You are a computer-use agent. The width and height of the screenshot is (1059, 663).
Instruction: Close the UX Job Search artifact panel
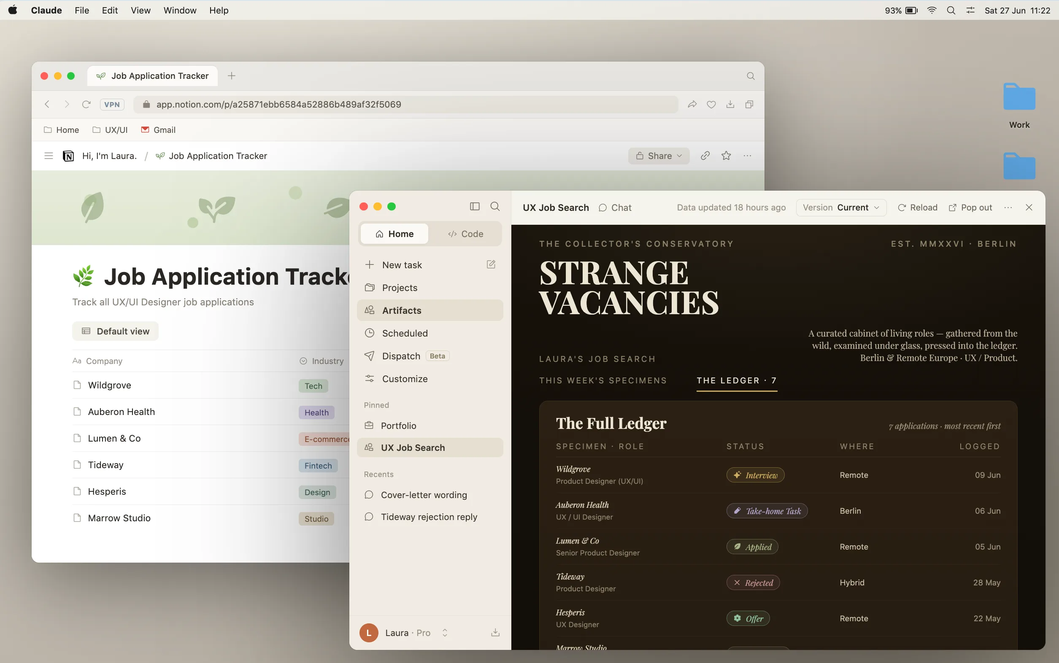click(x=1029, y=208)
